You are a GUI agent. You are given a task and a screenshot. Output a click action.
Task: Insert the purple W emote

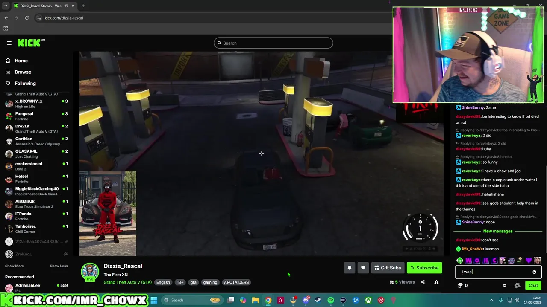click(x=468, y=261)
